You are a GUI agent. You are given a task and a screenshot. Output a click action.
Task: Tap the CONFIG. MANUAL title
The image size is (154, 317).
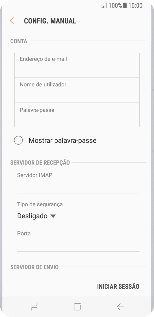point(50,21)
